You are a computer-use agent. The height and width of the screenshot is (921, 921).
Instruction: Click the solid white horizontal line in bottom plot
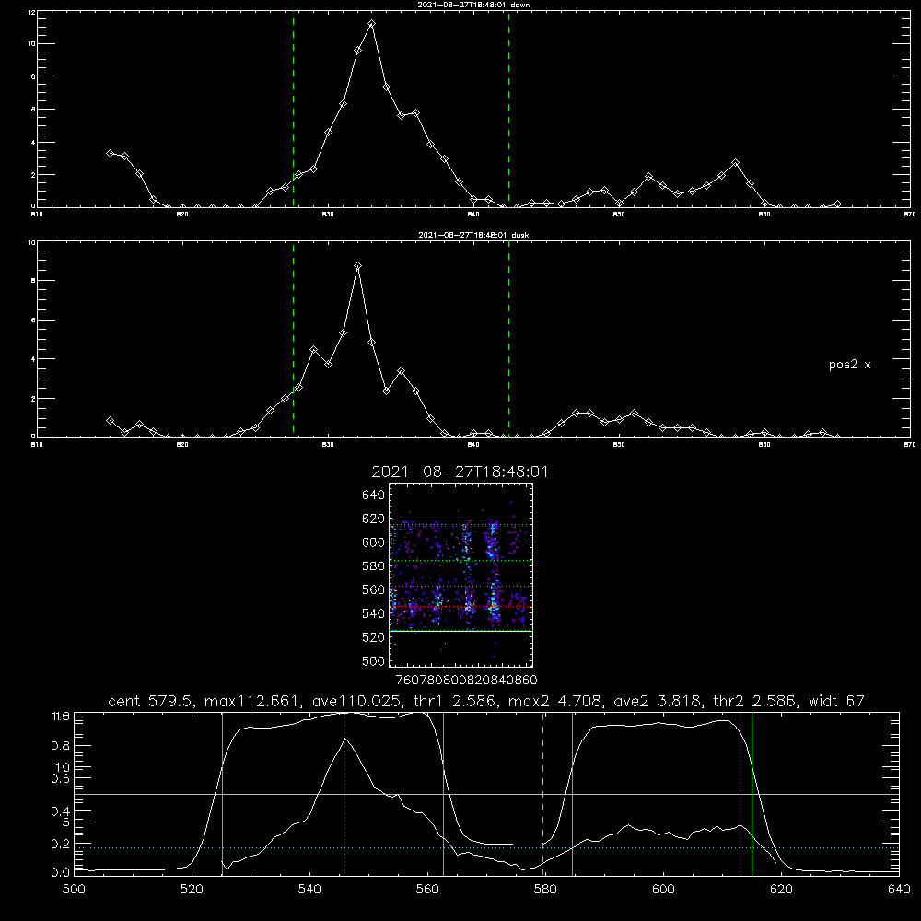click(x=486, y=794)
